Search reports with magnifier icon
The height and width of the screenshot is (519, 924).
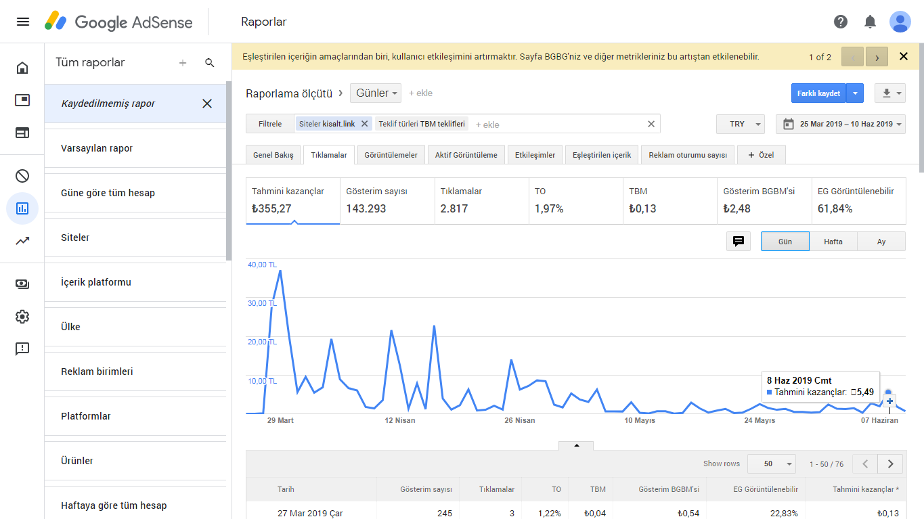(210, 63)
